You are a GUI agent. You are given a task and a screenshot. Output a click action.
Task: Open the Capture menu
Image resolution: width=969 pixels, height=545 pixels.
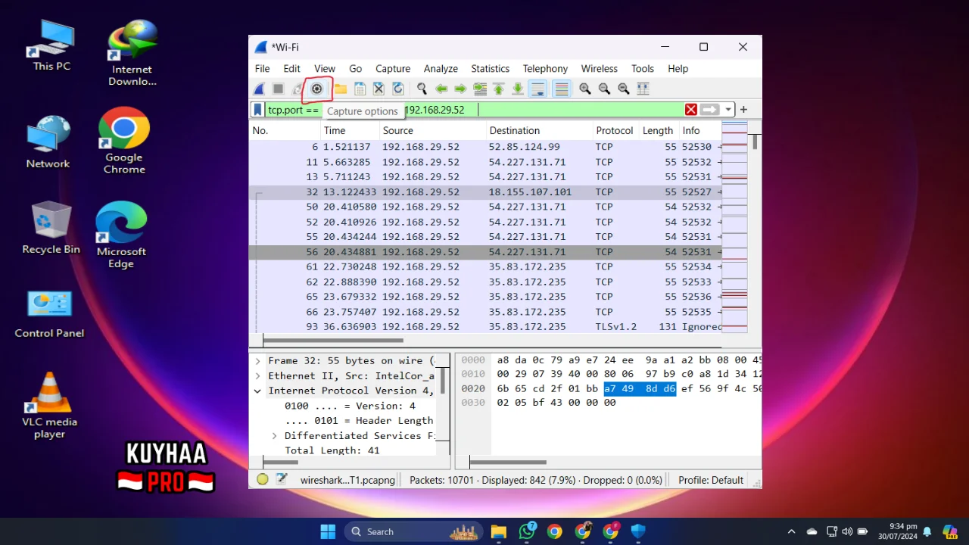point(393,68)
